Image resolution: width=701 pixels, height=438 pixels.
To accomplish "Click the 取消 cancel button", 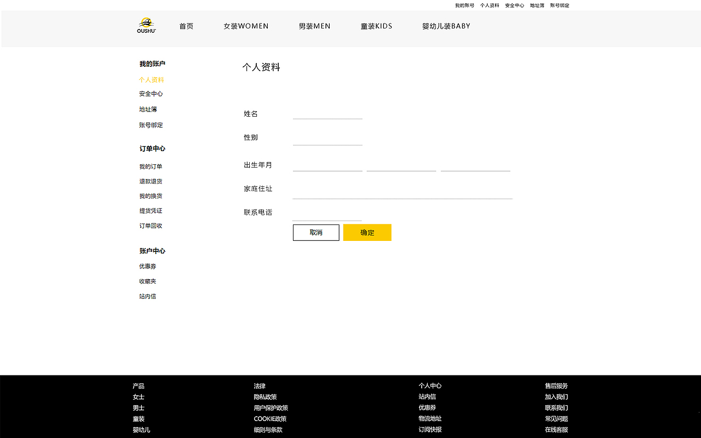I will (316, 232).
